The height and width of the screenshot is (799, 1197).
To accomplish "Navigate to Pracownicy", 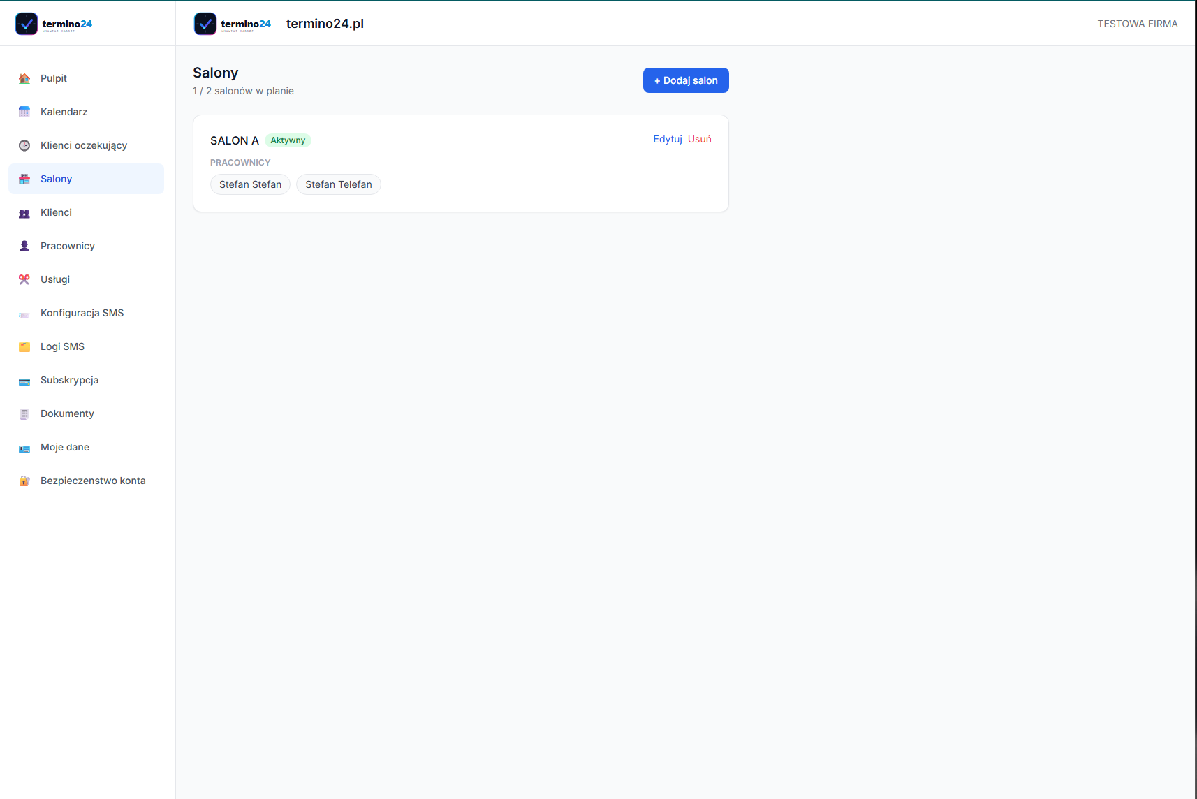I will click(86, 246).
